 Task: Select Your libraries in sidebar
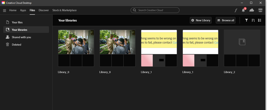coord(26,30)
